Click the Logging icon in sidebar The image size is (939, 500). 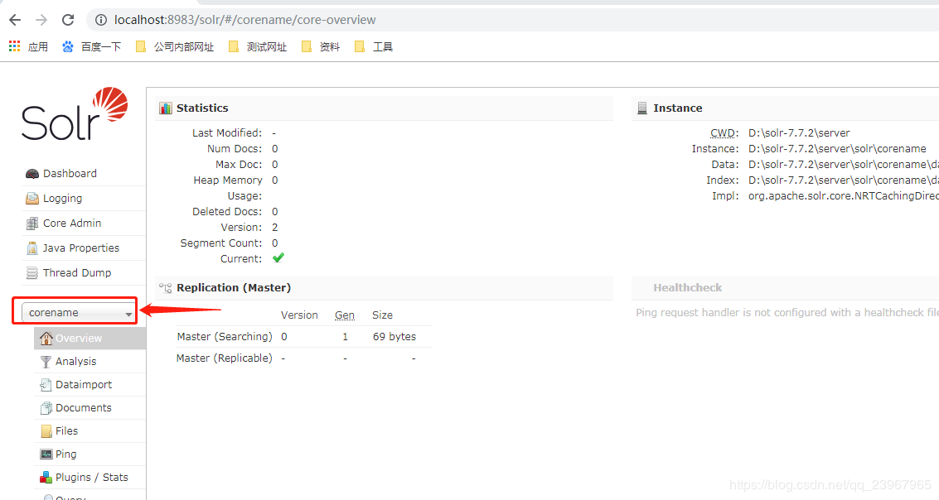(32, 199)
